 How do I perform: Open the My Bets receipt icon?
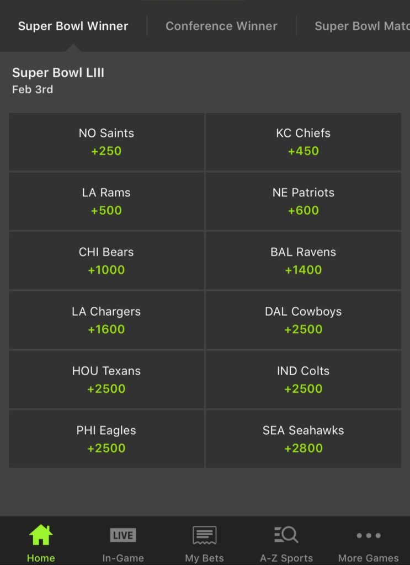204,535
